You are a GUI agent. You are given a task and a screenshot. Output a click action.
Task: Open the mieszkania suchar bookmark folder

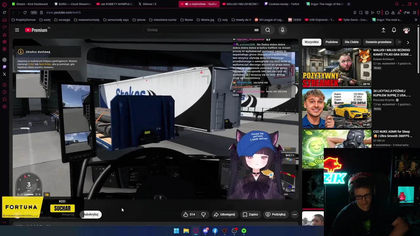(x=163, y=20)
